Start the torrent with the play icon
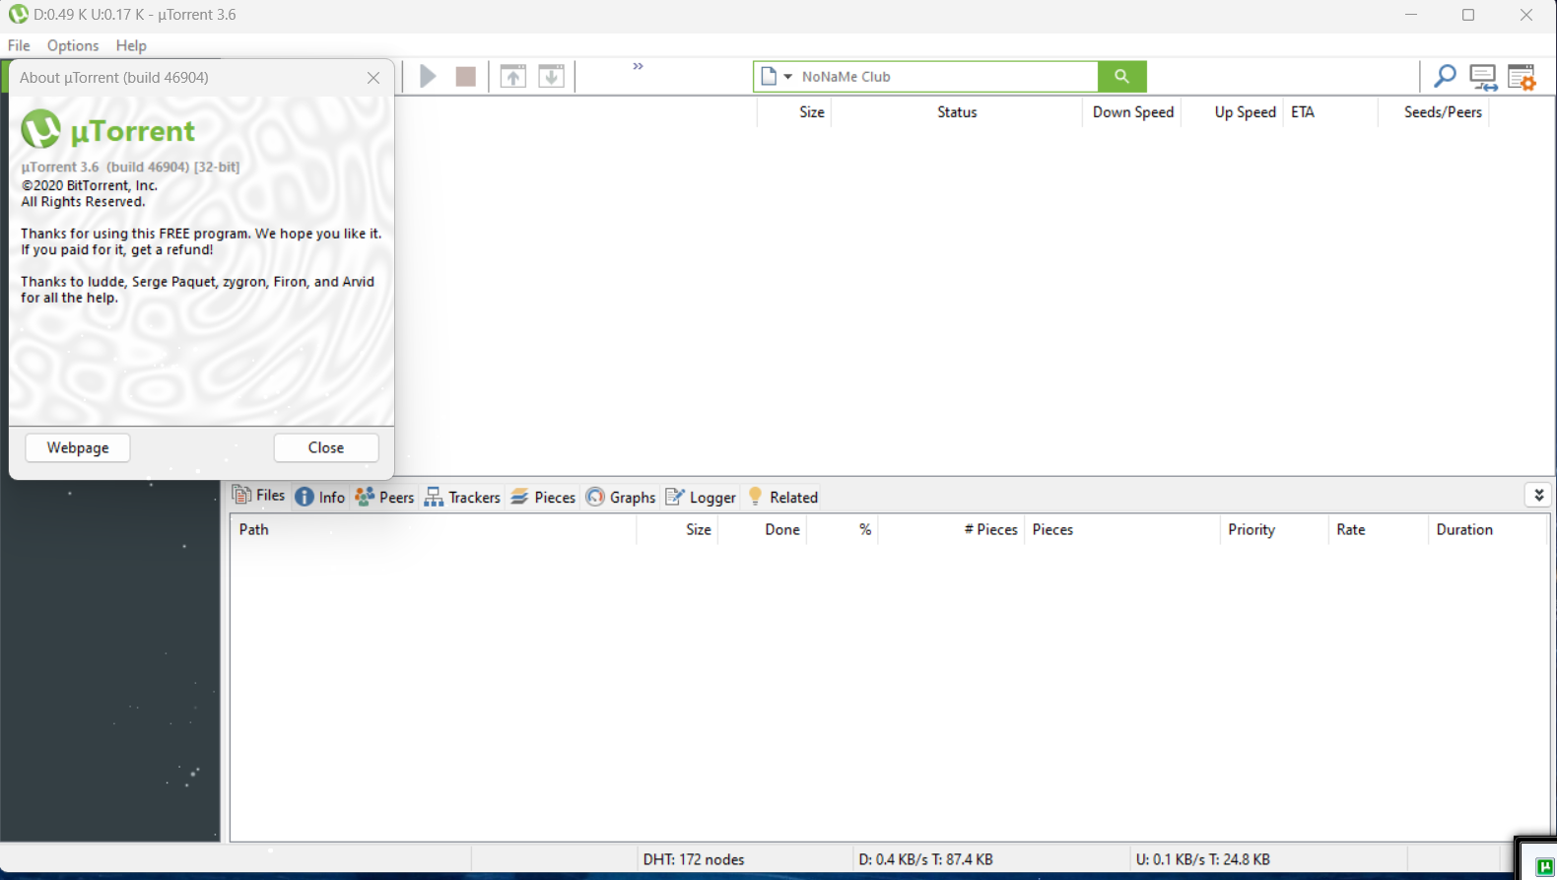 tap(428, 76)
